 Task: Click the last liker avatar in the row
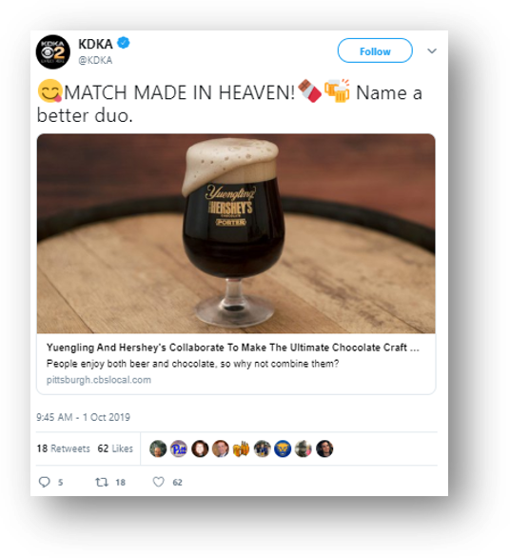click(324, 448)
